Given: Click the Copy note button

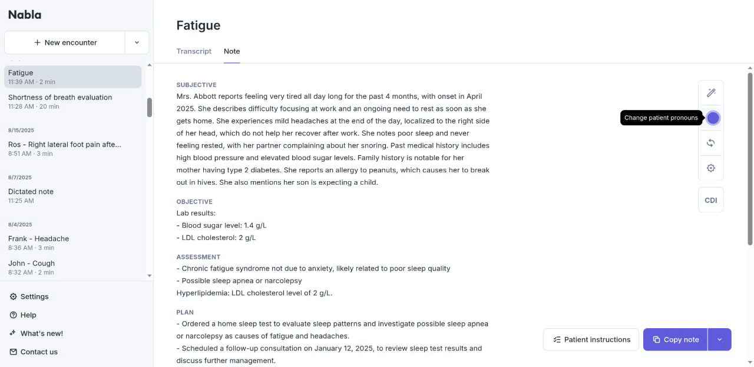Looking at the screenshot, I should [675, 339].
